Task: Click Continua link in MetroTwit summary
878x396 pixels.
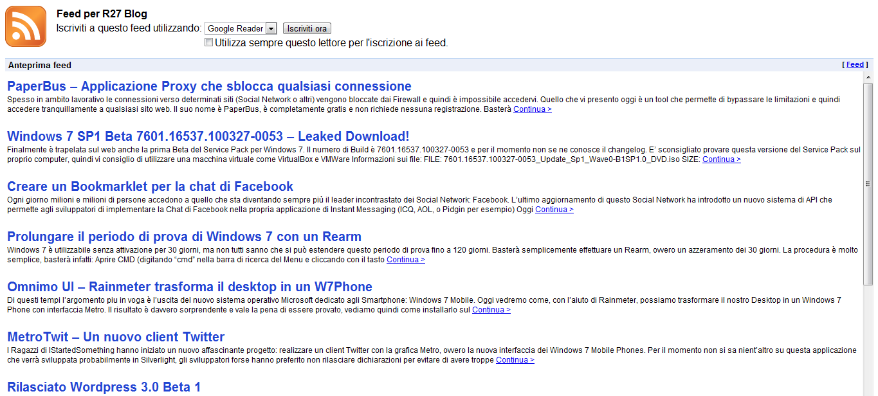Action: click(515, 360)
